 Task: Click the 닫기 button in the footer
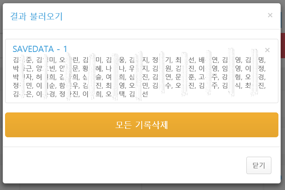pyautogui.click(x=259, y=166)
